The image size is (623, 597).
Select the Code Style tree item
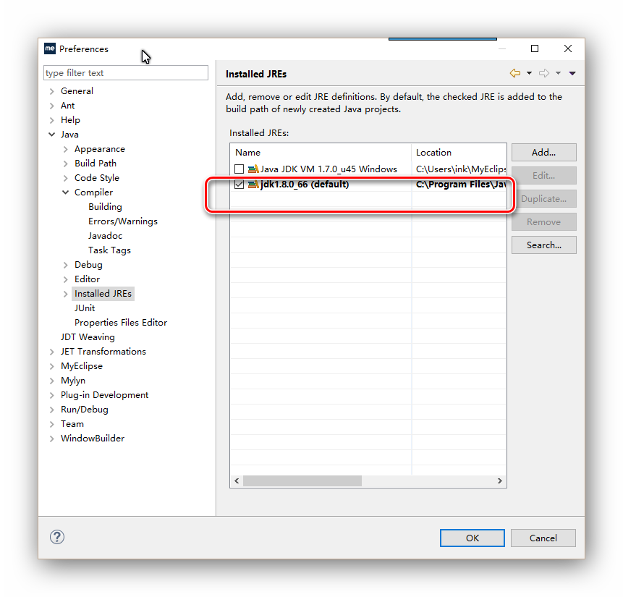point(97,178)
